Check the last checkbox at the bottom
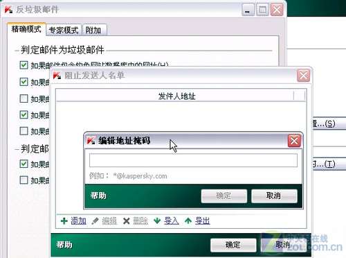This screenshot has height=258, width=346. pos(24,180)
